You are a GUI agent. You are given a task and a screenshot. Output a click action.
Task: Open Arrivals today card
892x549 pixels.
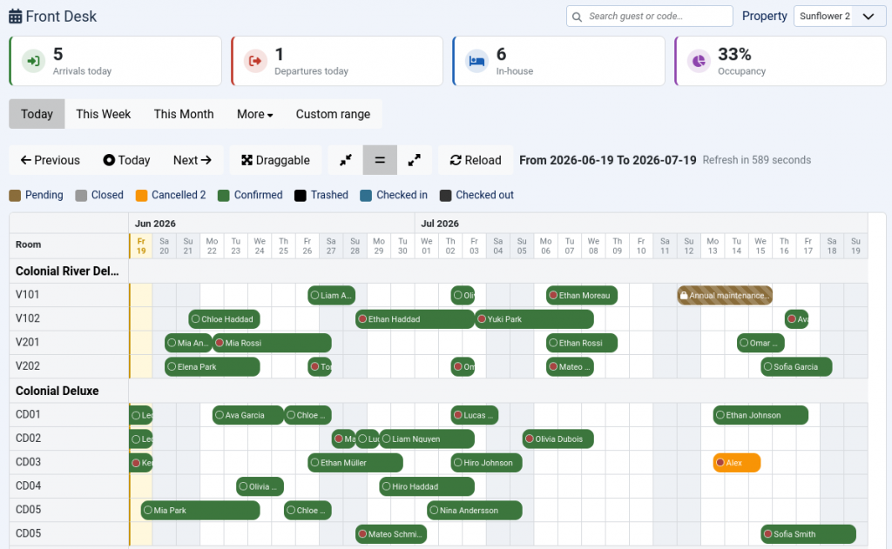click(116, 61)
